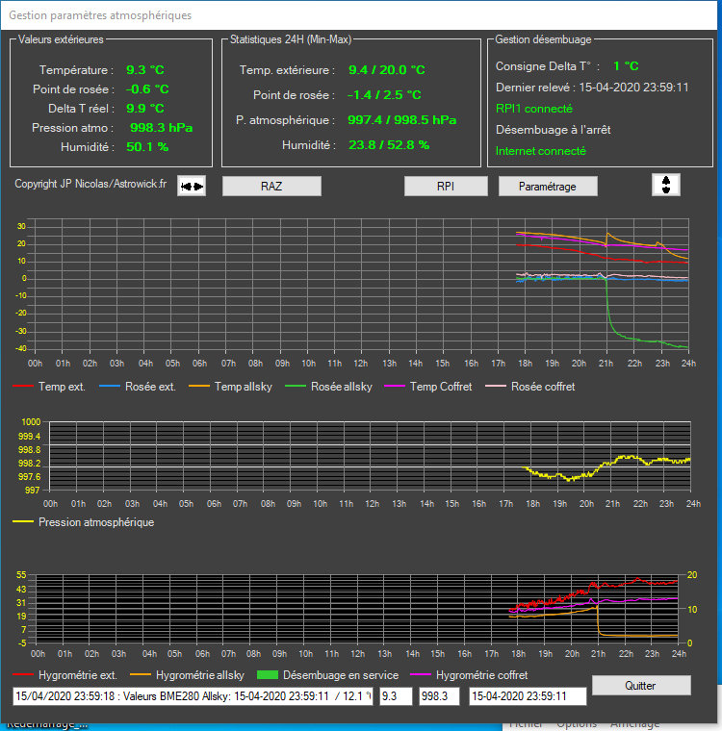This screenshot has height=731, width=722.
Task: Select the 998.3 pressure value field
Action: pyautogui.click(x=439, y=696)
